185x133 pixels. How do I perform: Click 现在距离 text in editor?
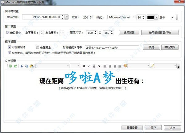(51, 81)
